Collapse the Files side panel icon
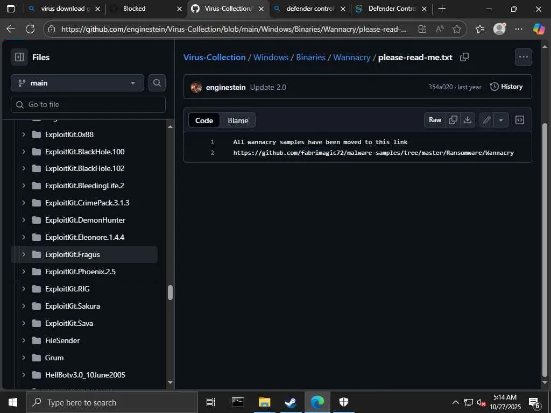Screen dimensions: 551x413 pos(19,57)
